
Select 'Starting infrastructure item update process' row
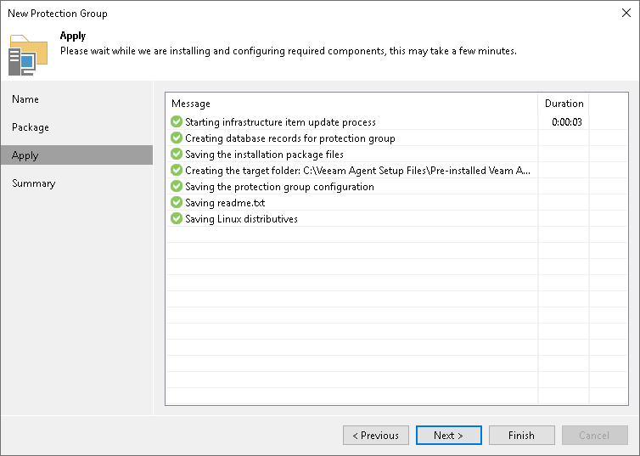click(396, 121)
